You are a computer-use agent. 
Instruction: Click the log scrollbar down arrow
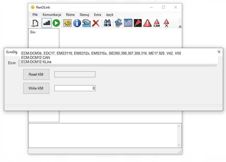[x=179, y=145]
